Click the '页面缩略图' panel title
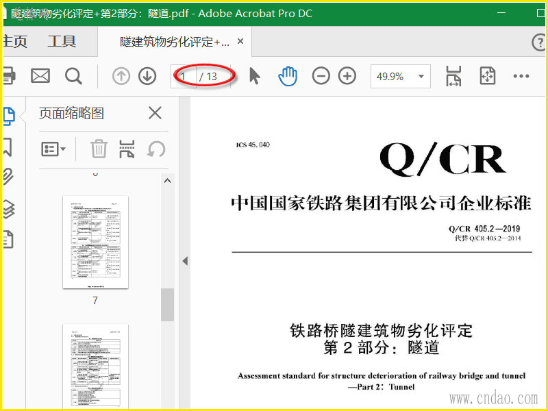Viewport: 548px width, 411px height. click(x=72, y=113)
